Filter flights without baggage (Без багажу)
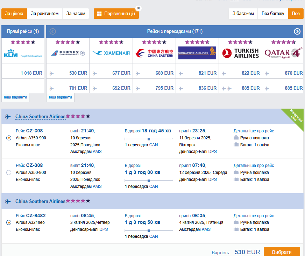This screenshot has height=256, width=305. 273,14
